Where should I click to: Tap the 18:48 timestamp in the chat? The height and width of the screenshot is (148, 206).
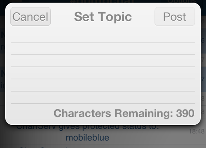coord(197,131)
